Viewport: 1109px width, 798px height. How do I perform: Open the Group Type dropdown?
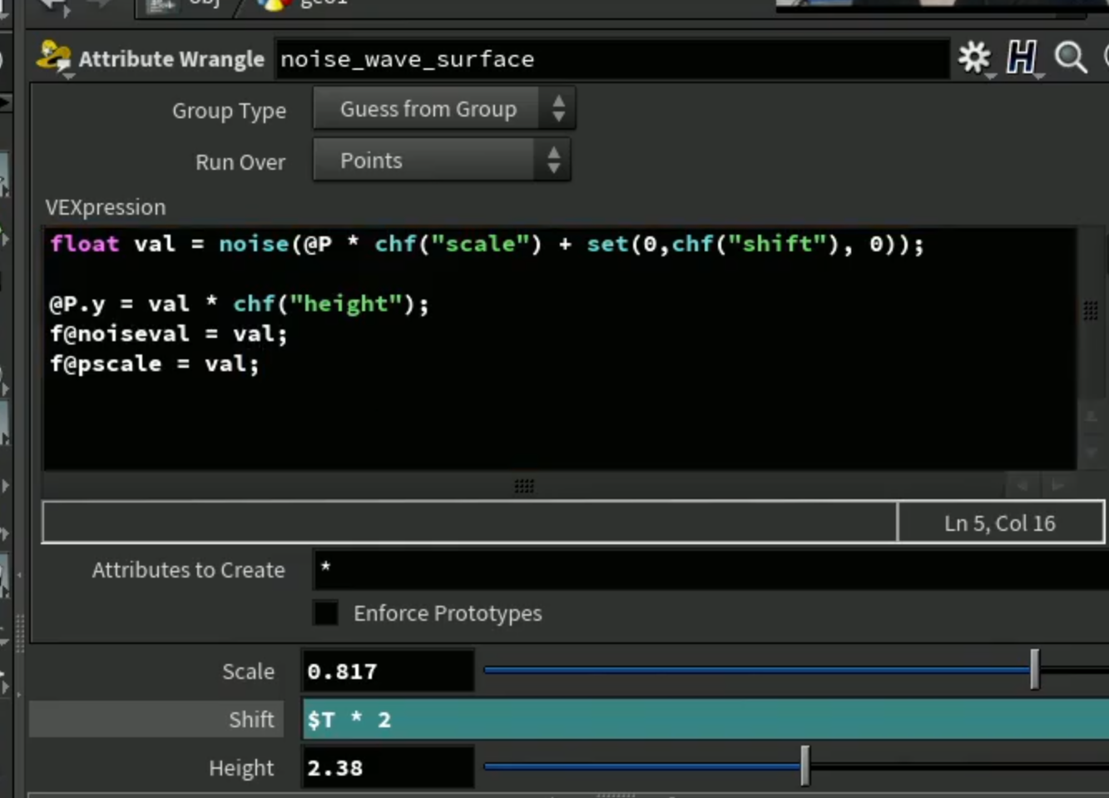click(444, 109)
